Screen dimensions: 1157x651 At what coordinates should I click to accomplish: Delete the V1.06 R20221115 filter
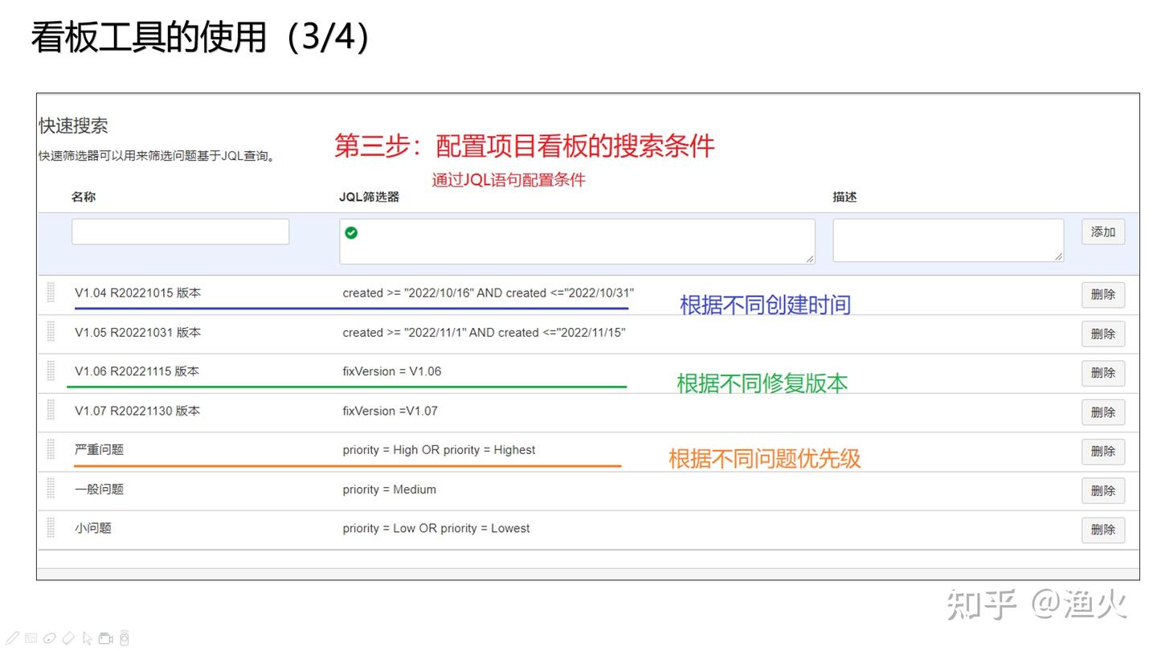click(x=1102, y=373)
